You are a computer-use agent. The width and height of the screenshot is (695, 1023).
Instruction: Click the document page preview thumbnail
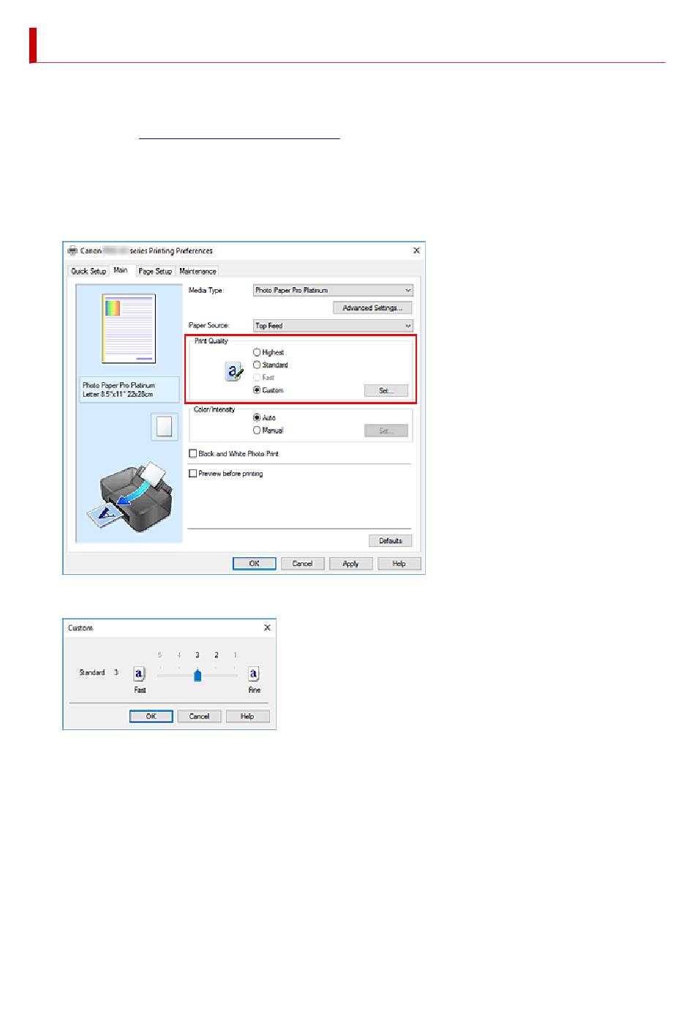tap(129, 329)
